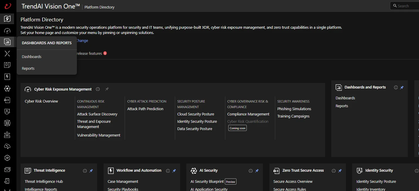This screenshot has width=419, height=191.
Task: Click the red alert icon beside release features
Action: pos(105,53)
